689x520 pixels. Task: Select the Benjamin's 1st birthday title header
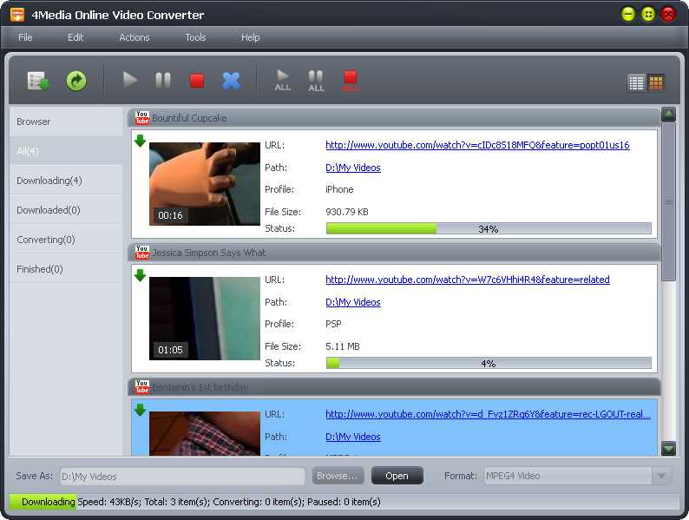(394, 387)
